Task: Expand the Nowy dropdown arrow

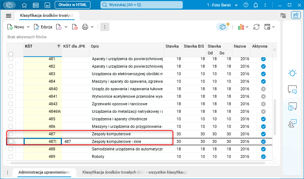Action: pyautogui.click(x=28, y=27)
